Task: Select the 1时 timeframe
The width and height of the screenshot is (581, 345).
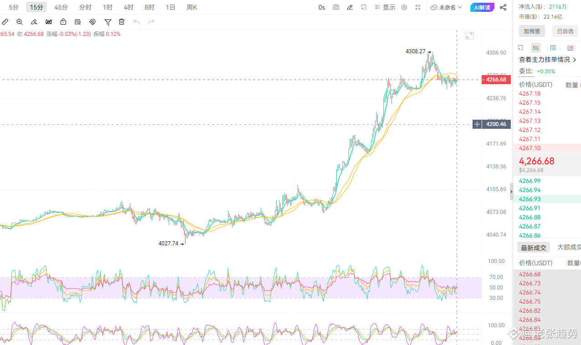Action: coord(108,7)
